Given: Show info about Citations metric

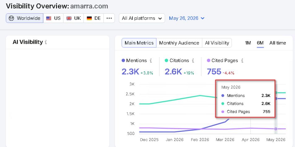Looking at the screenshot, I should click(x=193, y=60).
